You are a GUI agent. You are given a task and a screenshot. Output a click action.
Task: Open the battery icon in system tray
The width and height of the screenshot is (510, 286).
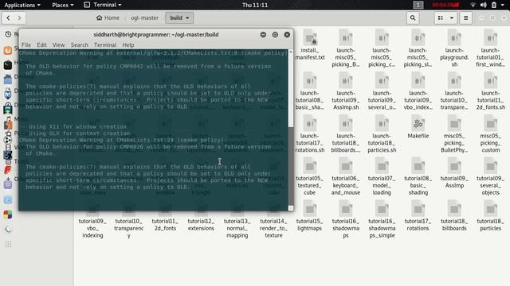click(494, 5)
